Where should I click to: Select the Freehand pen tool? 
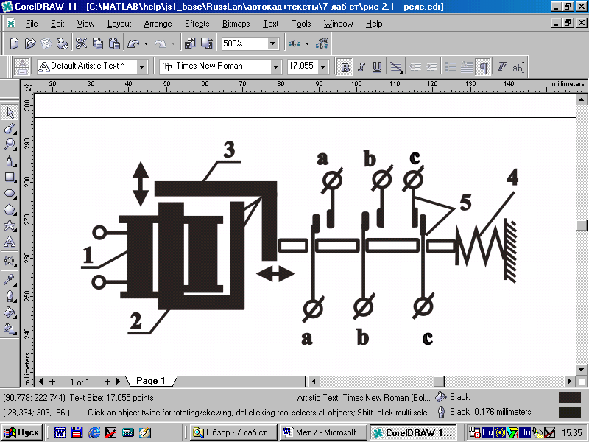coord(10,161)
